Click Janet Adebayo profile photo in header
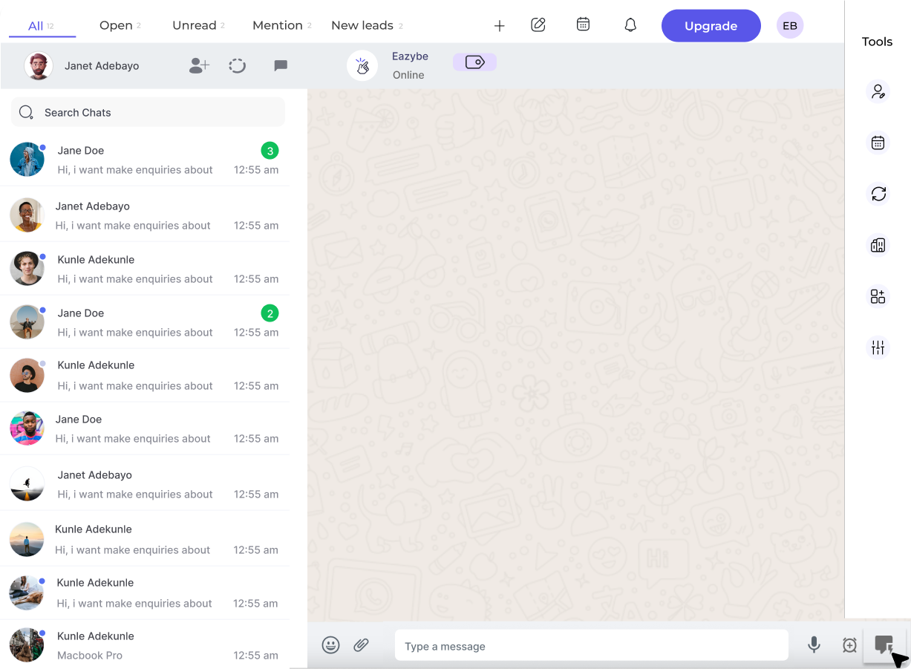Image resolution: width=911 pixels, height=669 pixels. [x=39, y=66]
